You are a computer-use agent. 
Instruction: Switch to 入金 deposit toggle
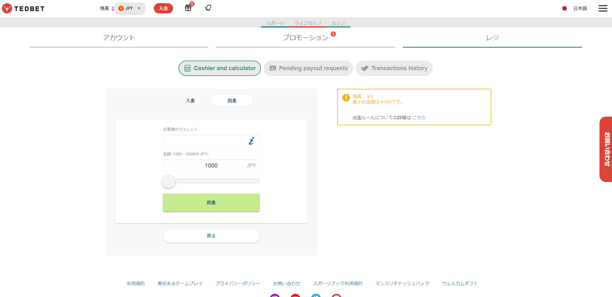tap(190, 101)
